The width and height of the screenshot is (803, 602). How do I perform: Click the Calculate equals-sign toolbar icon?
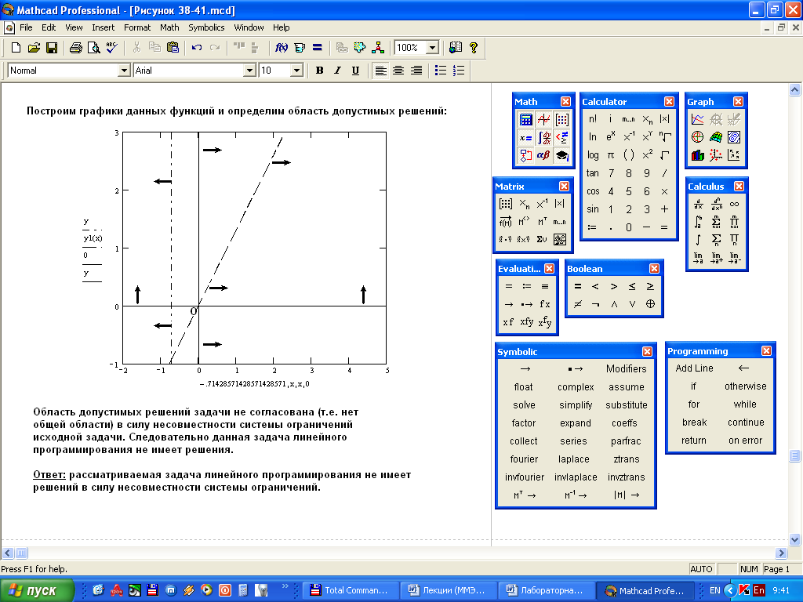[318, 48]
